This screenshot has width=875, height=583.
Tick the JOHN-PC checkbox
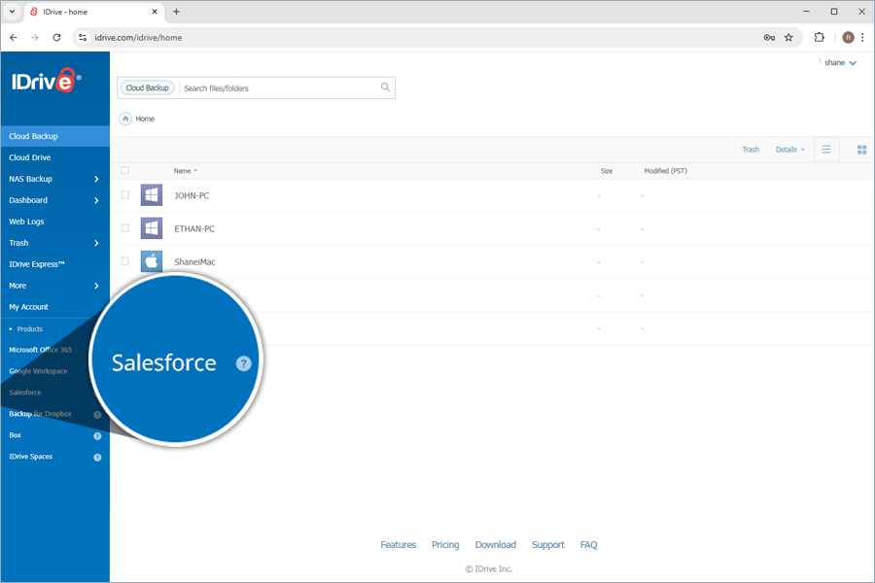tap(124, 195)
